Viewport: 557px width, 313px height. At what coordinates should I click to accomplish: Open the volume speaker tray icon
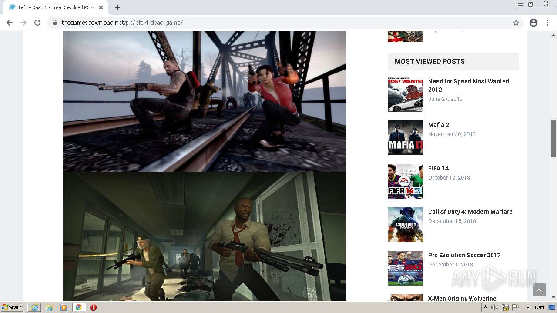coord(495,307)
